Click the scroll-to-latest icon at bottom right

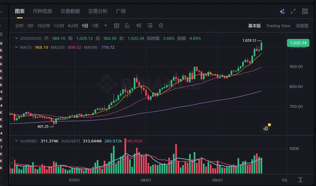[x=300, y=180]
